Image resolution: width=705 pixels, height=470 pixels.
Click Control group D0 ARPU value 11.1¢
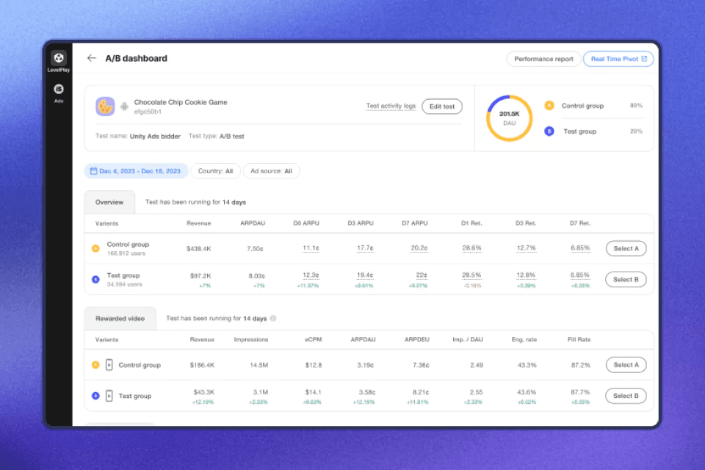(x=311, y=248)
